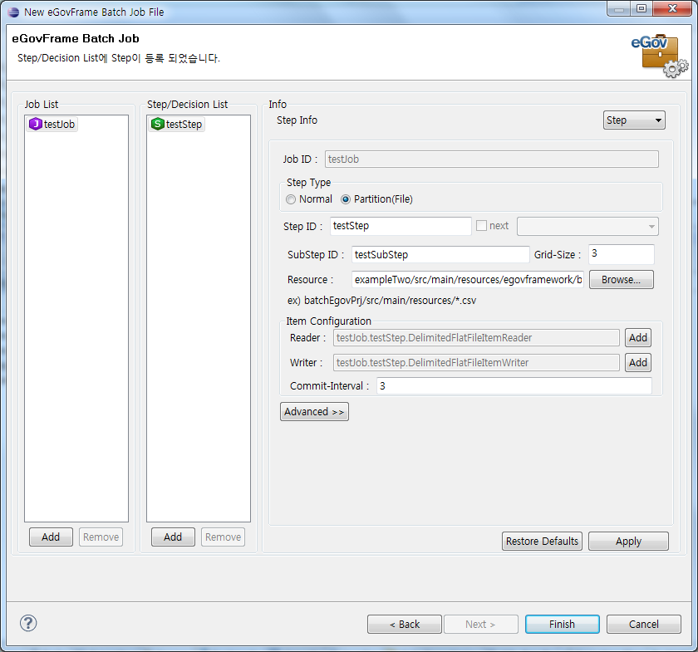Image resolution: width=698 pixels, height=652 pixels.
Task: Click the 'Step Type' group label
Action: coord(308,183)
